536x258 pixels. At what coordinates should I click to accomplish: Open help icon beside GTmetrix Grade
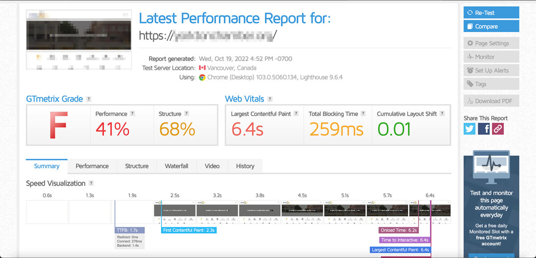pos(89,99)
